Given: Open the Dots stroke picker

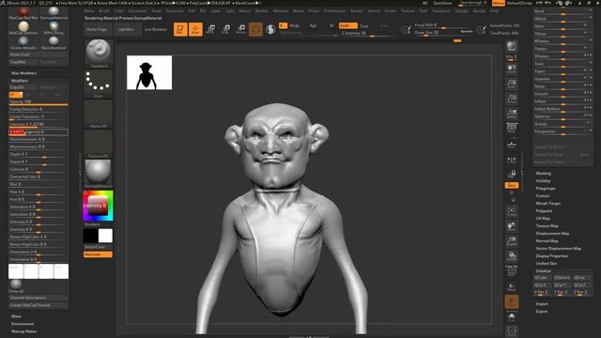Looking at the screenshot, I should point(98,84).
